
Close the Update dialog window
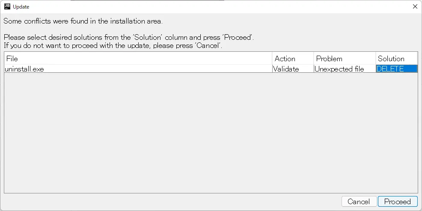415,6
